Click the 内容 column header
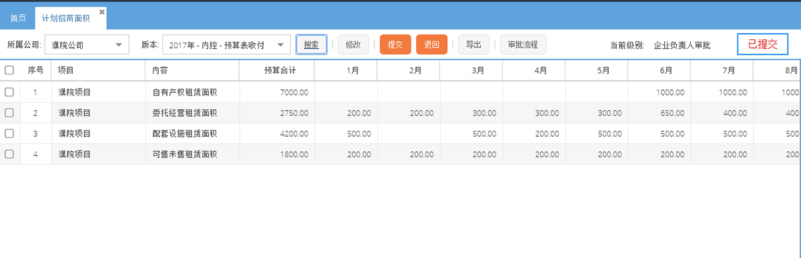 point(192,70)
